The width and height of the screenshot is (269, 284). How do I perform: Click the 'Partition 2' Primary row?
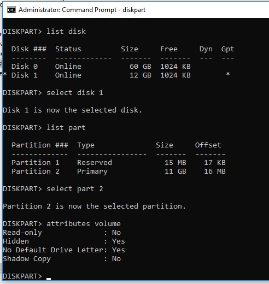click(x=119, y=171)
